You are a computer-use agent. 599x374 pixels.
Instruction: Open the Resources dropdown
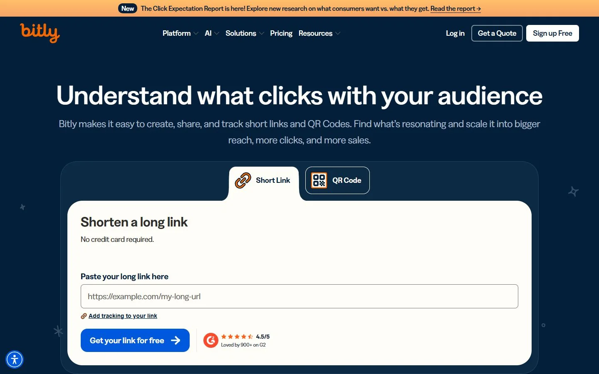(319, 33)
